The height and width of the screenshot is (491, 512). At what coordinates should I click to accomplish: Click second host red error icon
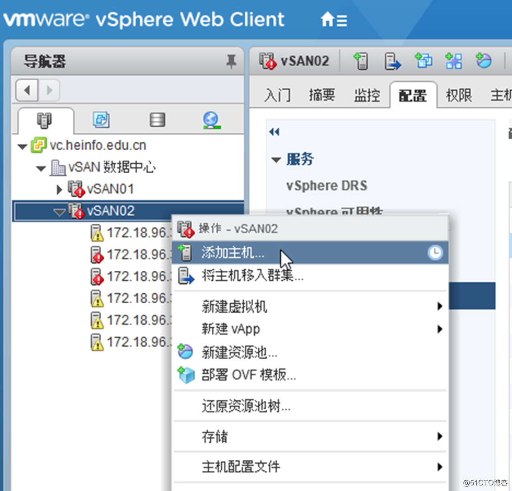pos(97,255)
